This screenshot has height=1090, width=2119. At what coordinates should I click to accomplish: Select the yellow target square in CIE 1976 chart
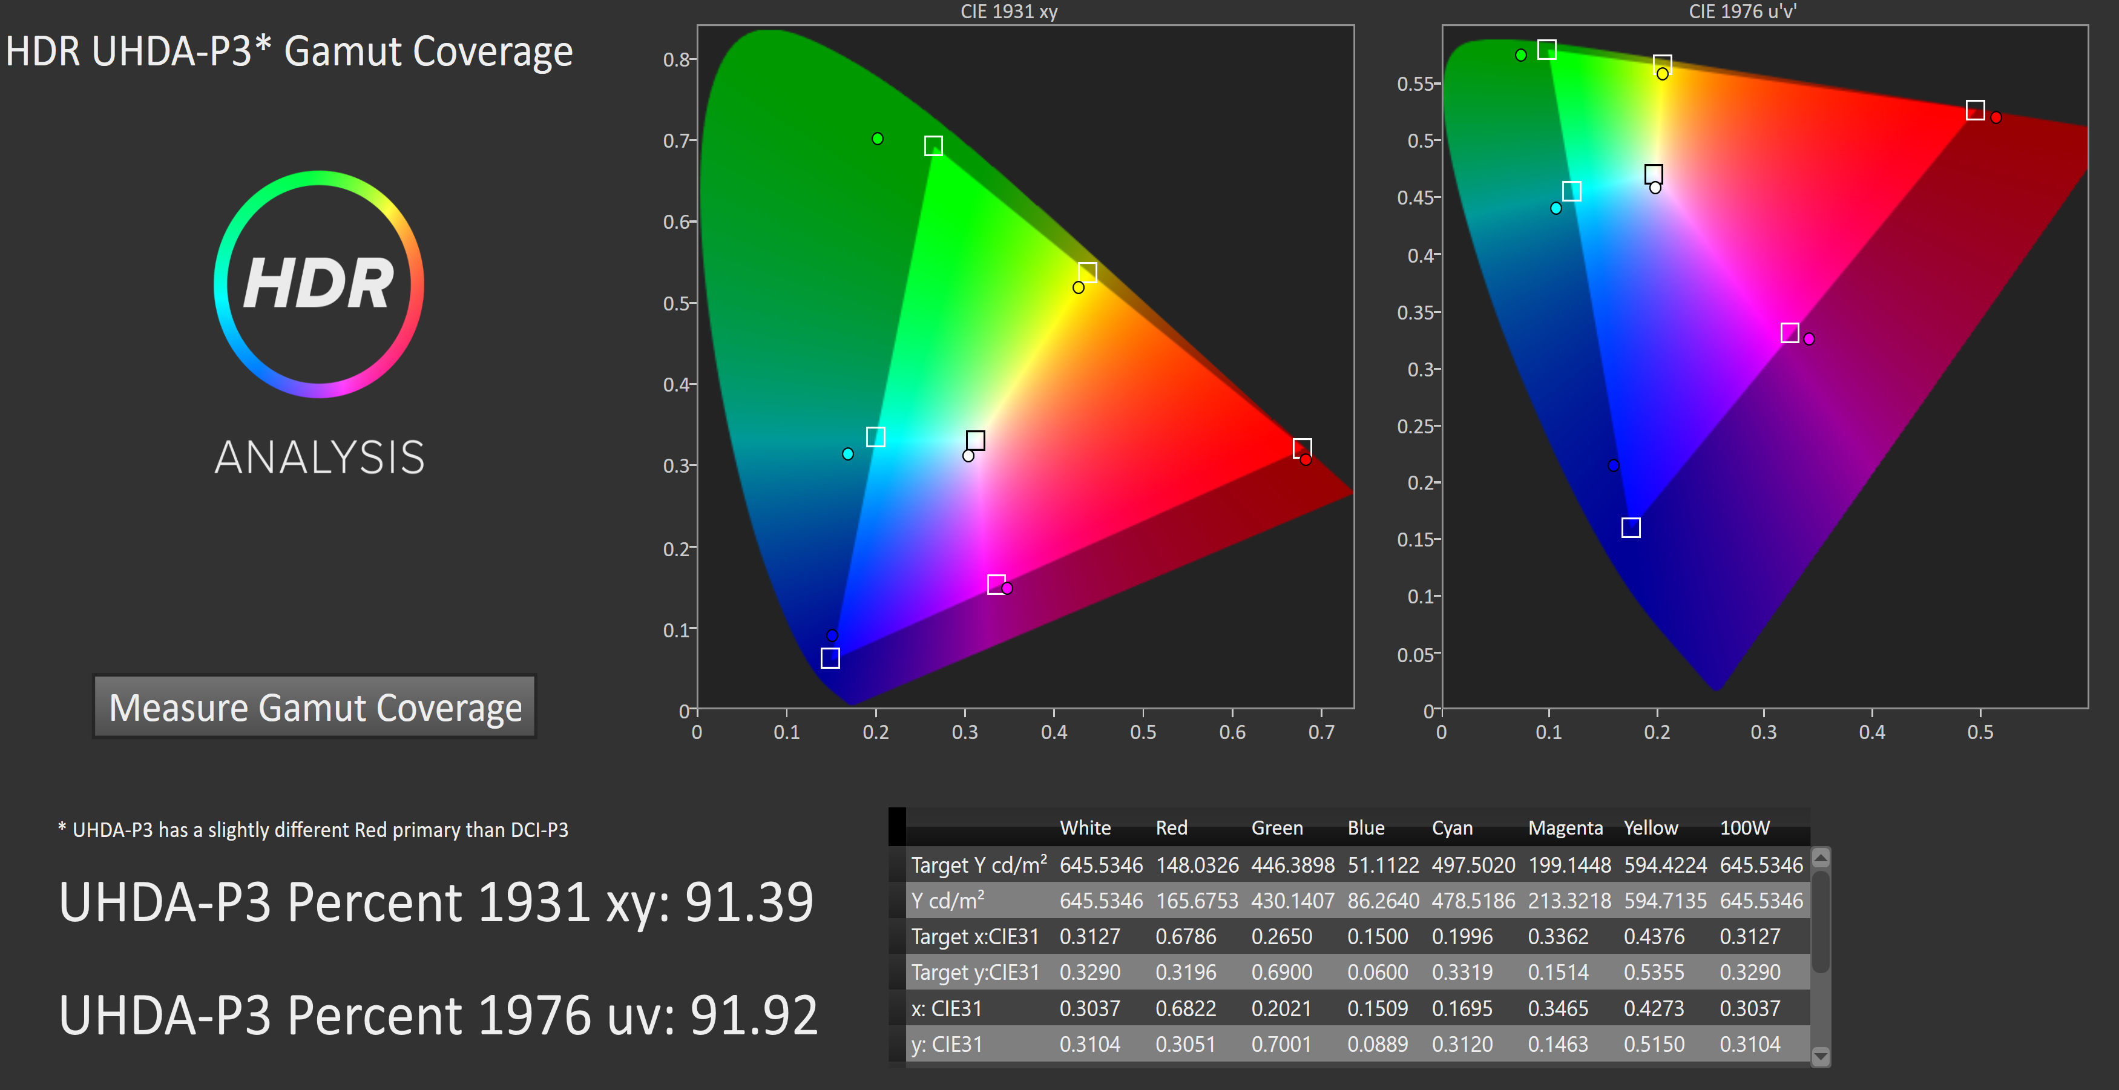pos(1661,64)
